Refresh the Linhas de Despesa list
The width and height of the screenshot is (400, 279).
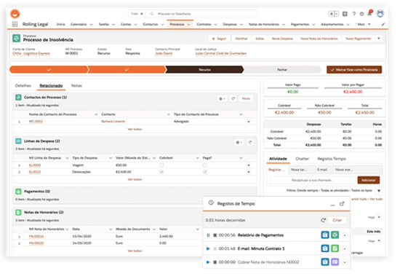tap(250, 142)
